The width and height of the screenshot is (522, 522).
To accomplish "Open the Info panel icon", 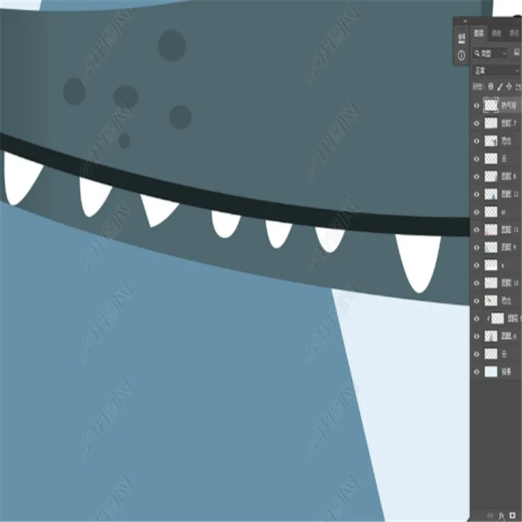I will point(461,55).
